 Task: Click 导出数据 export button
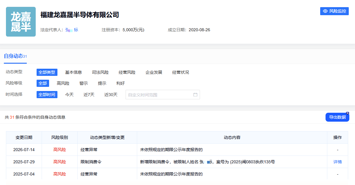coord(337,117)
